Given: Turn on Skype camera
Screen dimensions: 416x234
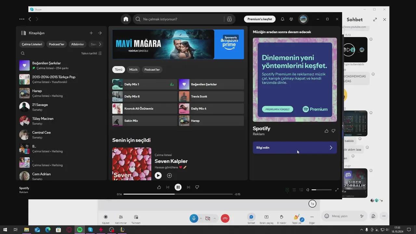Looking at the screenshot, I should click(208, 218).
